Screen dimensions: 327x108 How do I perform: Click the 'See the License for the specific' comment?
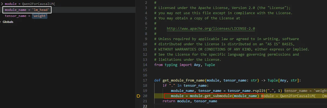[226, 54]
